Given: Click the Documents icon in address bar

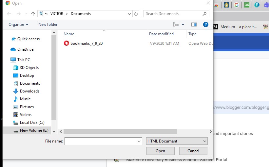Looking at the screenshot, I should [x=41, y=13].
